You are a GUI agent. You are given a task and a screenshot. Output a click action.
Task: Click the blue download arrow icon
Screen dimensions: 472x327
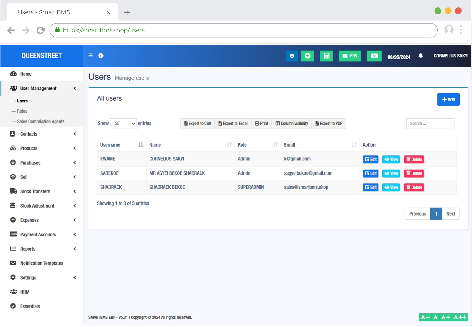click(292, 56)
